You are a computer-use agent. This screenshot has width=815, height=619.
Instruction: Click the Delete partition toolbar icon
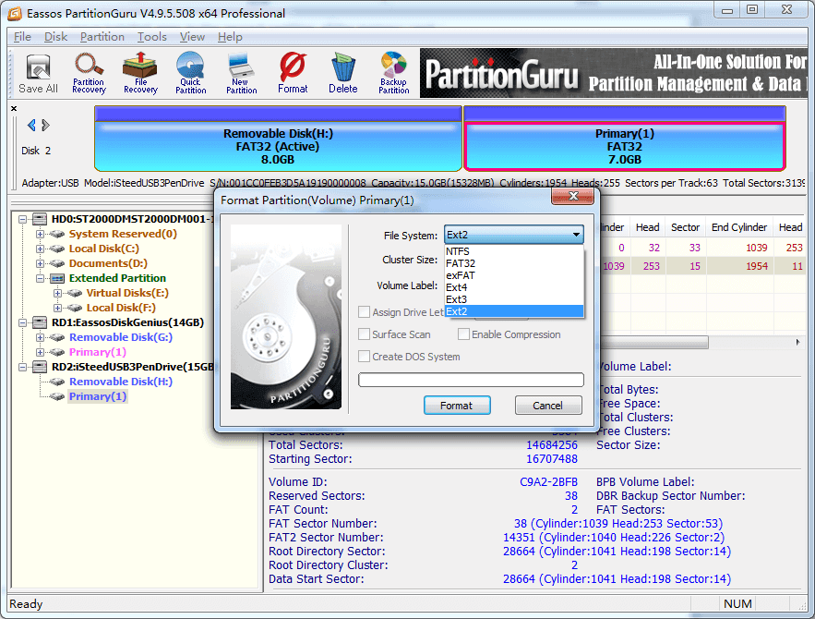point(343,73)
